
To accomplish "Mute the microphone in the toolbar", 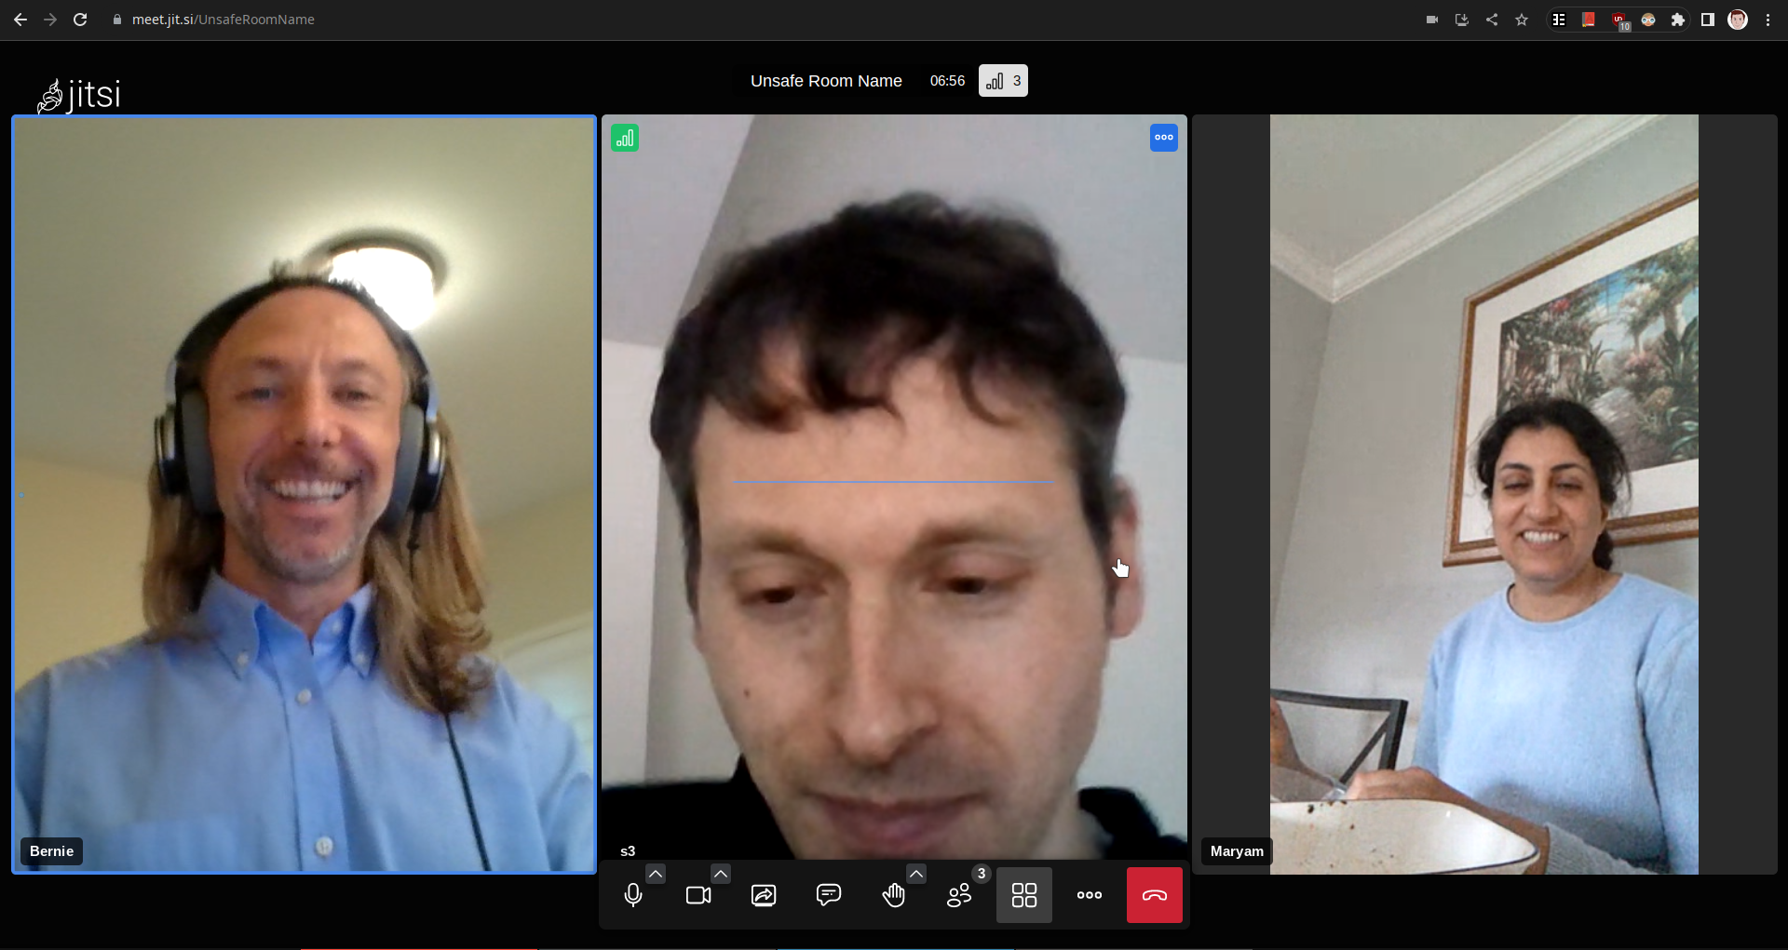I will tap(633, 895).
